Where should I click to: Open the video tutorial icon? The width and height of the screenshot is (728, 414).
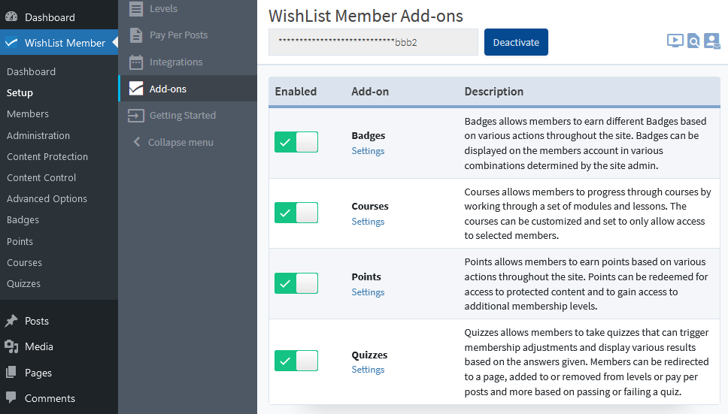675,41
